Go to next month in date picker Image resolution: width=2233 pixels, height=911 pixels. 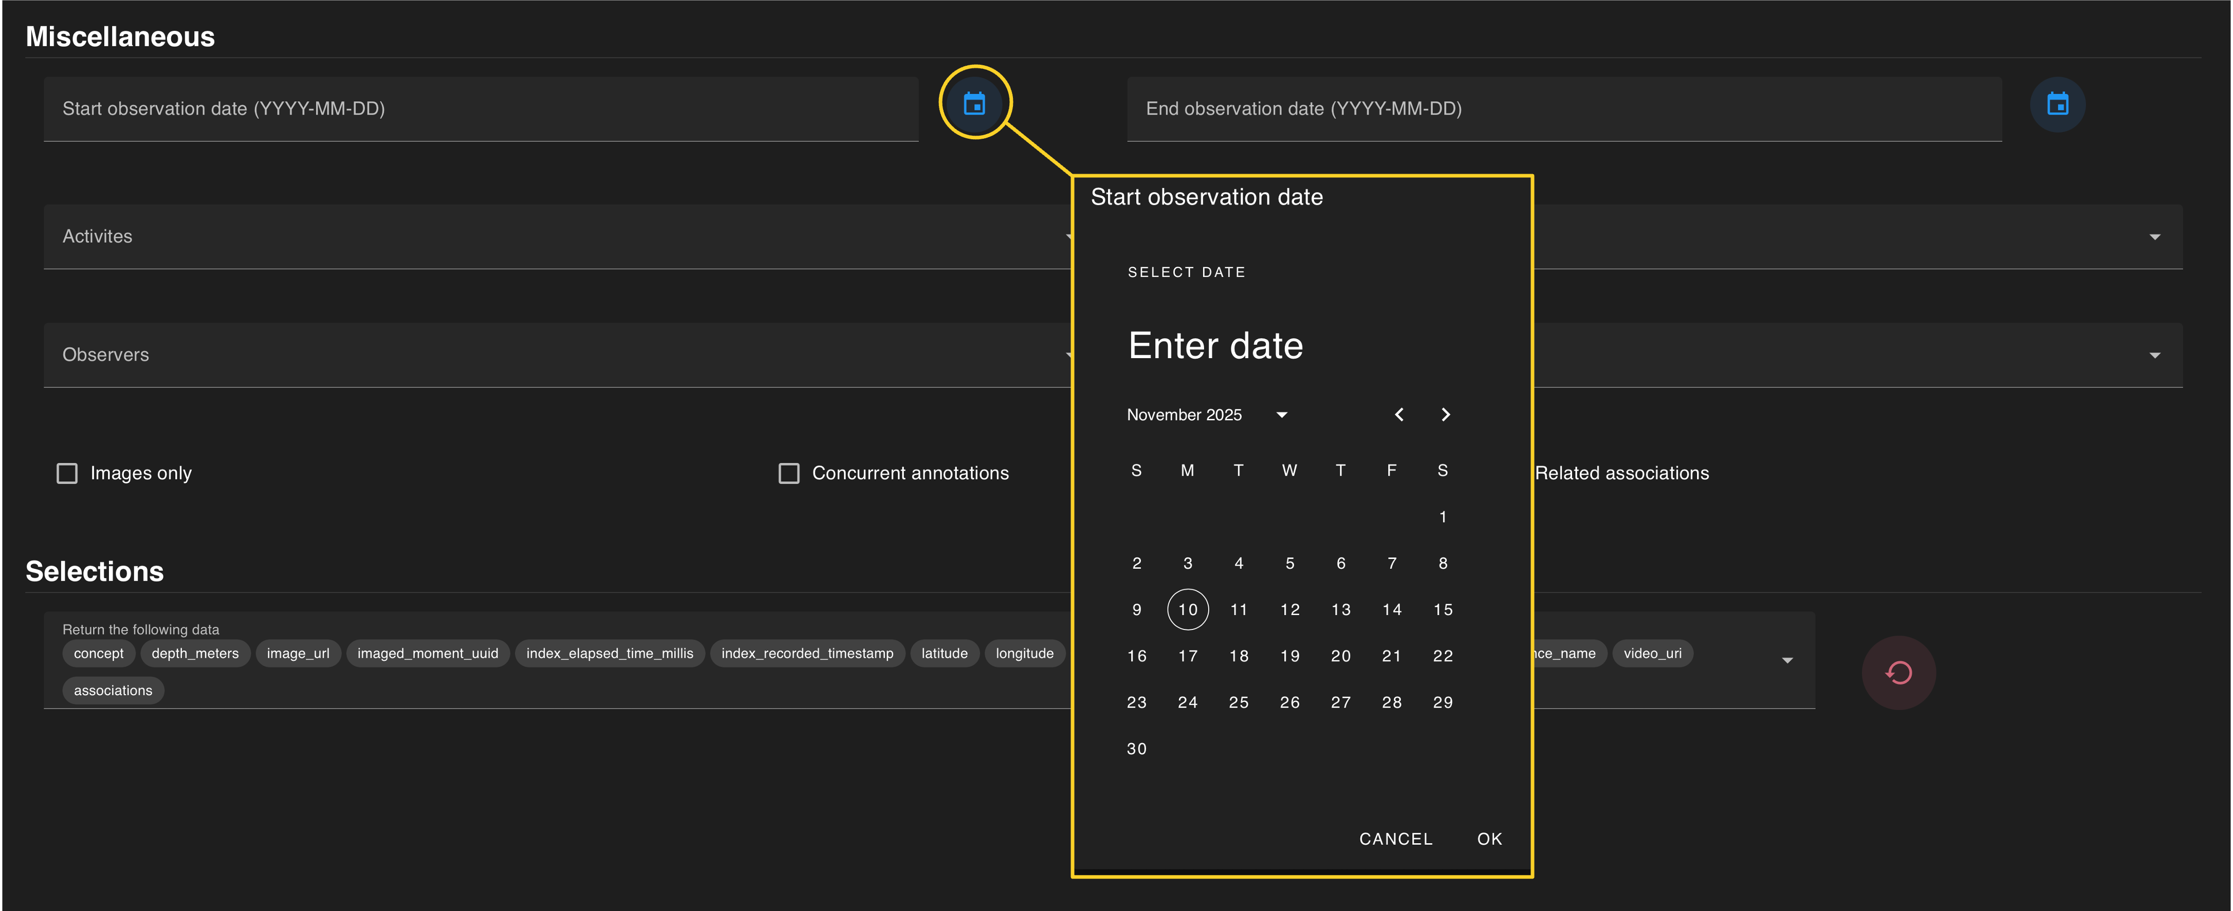point(1445,414)
